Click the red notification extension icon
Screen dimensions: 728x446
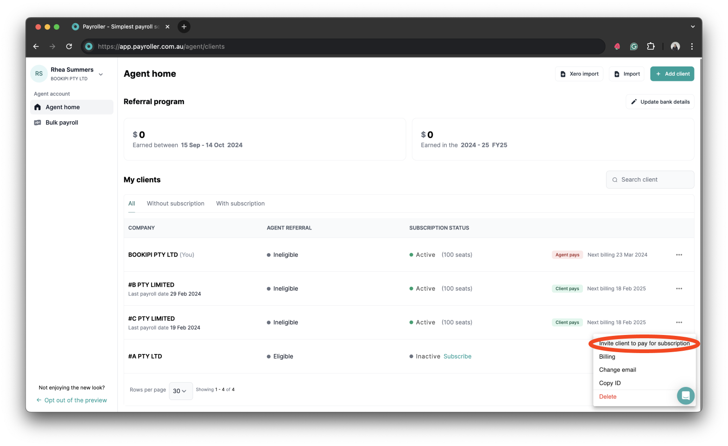tap(617, 46)
